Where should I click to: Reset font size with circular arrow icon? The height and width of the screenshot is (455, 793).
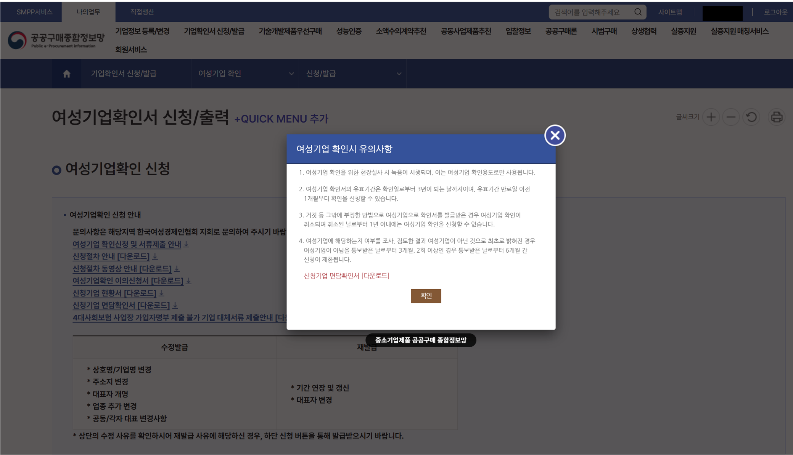[751, 117]
